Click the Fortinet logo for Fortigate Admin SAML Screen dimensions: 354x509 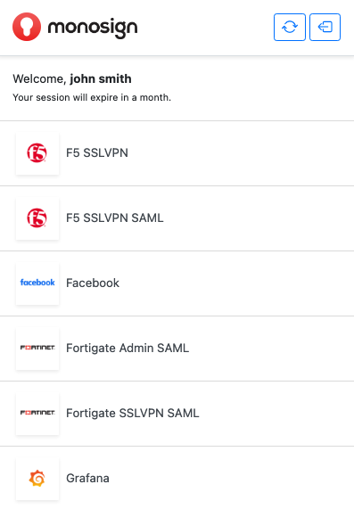tap(37, 348)
